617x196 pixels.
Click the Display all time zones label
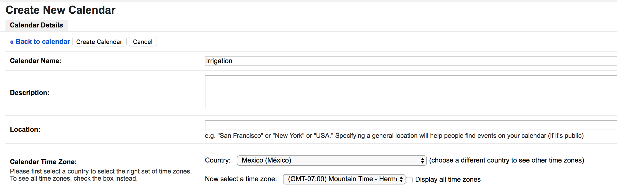pos(448,180)
